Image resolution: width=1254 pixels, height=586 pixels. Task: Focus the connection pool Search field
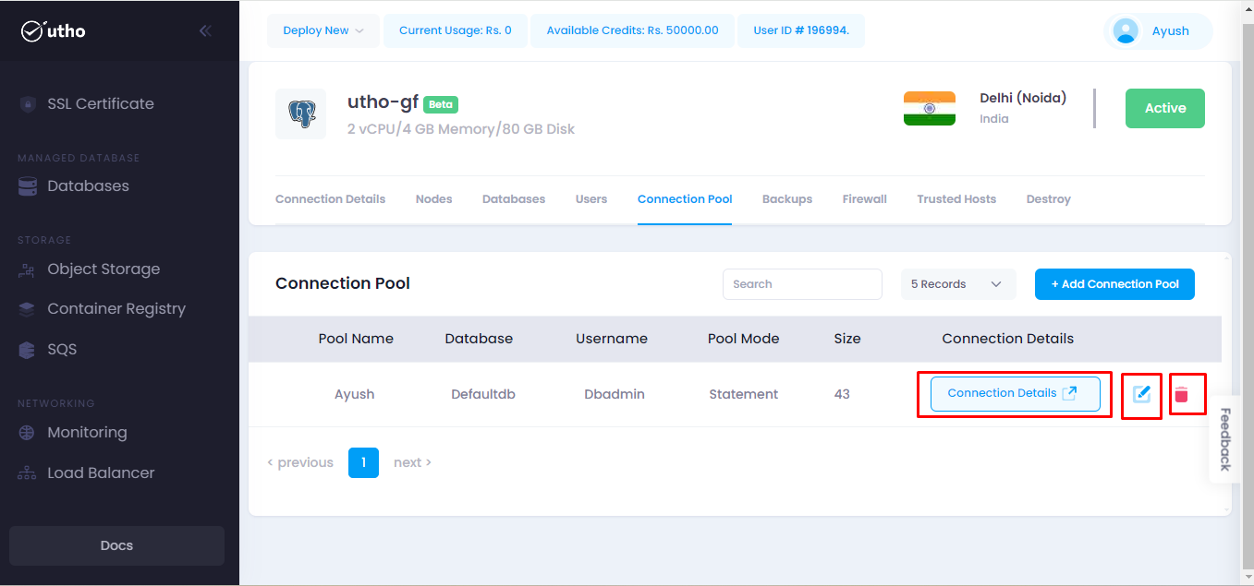pos(802,284)
